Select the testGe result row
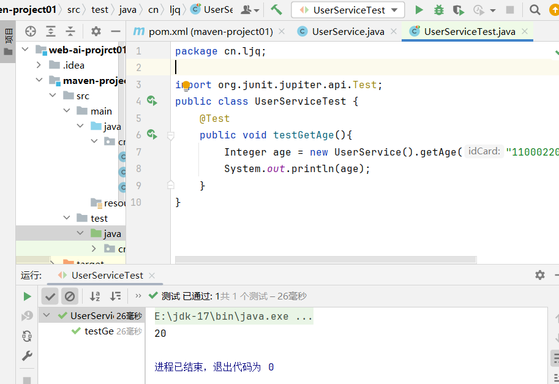Image resolution: width=559 pixels, height=384 pixels. tap(92, 331)
